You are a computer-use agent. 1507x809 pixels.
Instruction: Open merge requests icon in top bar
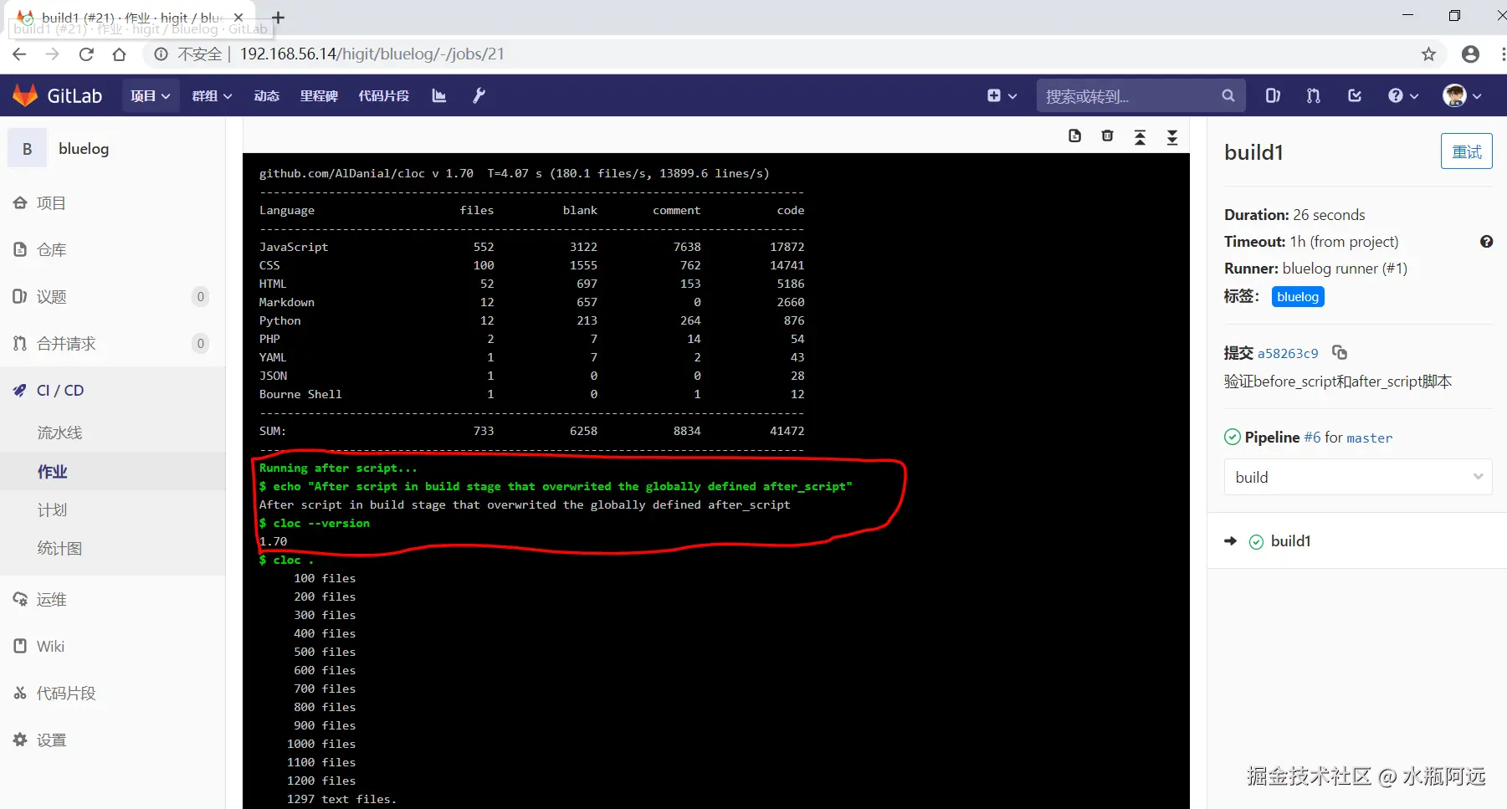click(1312, 95)
